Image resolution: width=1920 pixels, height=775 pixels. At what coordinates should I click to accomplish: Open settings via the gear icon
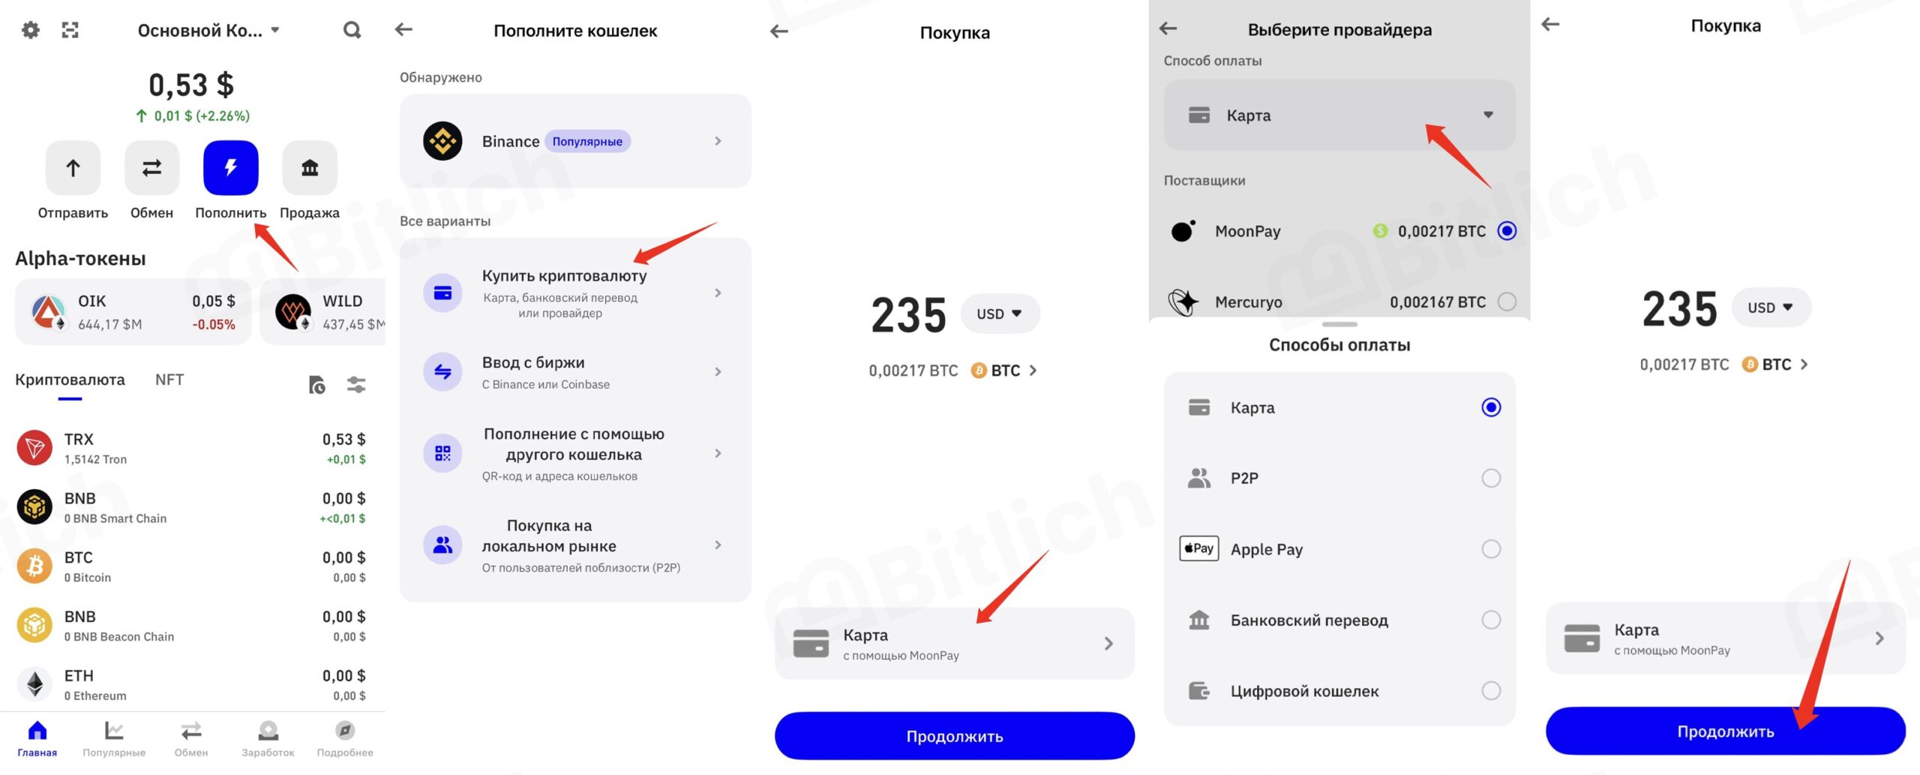point(31,30)
